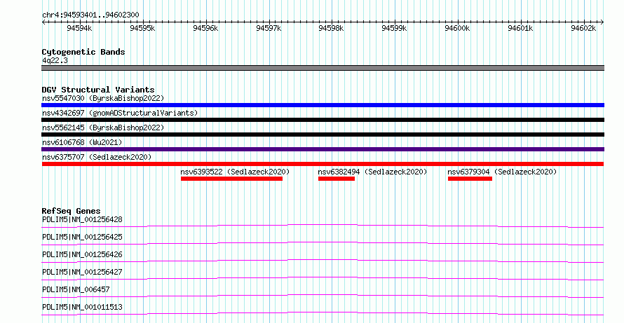Click the 94597k ruler tick label
This screenshot has width=624, height=323.
click(x=269, y=28)
